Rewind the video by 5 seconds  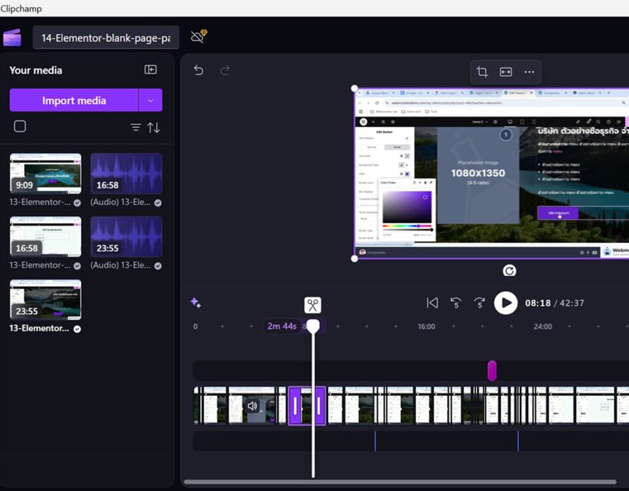(x=456, y=302)
